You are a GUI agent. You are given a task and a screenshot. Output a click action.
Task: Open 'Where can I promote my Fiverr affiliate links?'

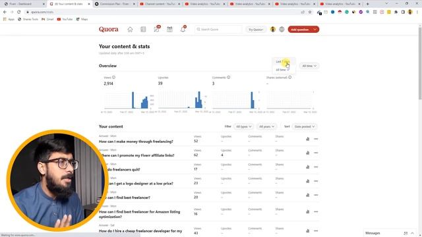tap(137, 155)
